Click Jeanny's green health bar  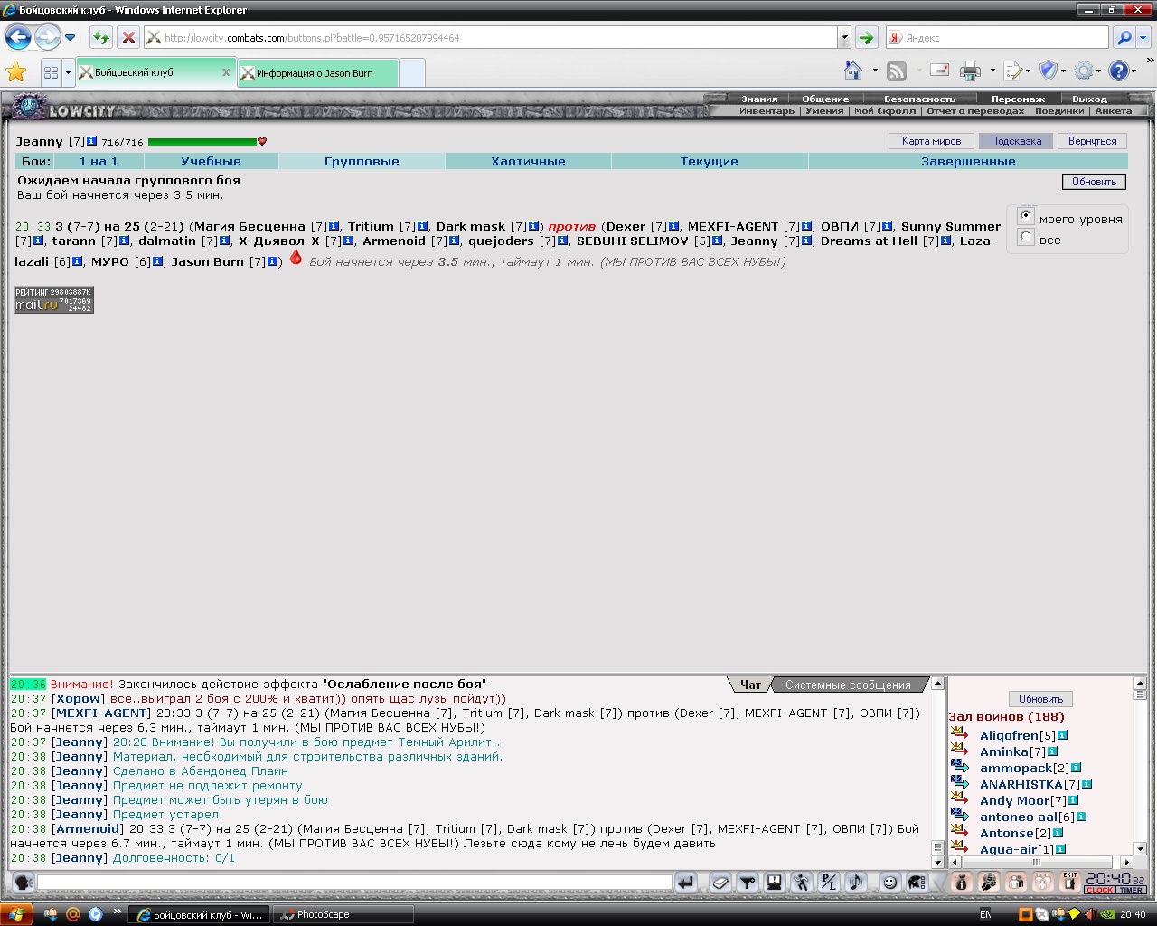(x=202, y=142)
